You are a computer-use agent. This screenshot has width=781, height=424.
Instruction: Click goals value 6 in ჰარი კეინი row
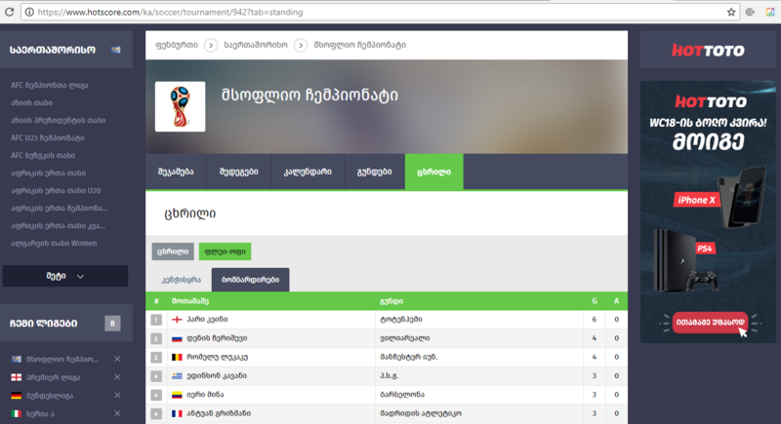tap(595, 320)
